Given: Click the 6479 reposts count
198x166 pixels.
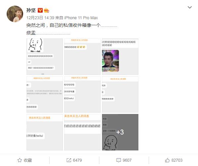Looking at the screenshot, I should point(77,160).
